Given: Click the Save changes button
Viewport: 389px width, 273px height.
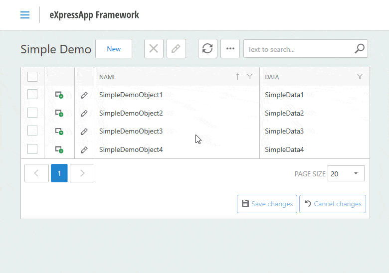Looking at the screenshot, I should click(x=267, y=204).
